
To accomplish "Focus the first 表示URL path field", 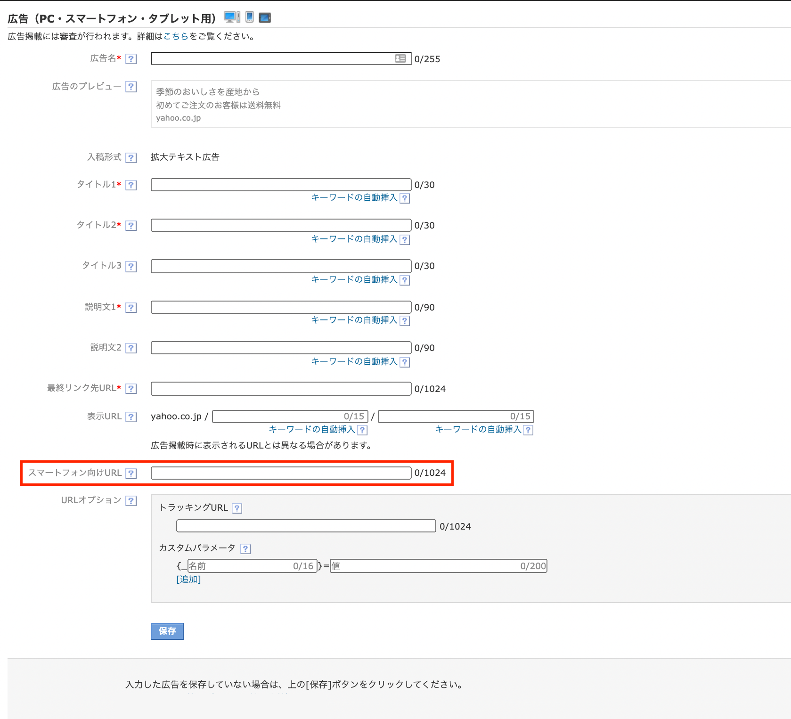I will coord(290,417).
